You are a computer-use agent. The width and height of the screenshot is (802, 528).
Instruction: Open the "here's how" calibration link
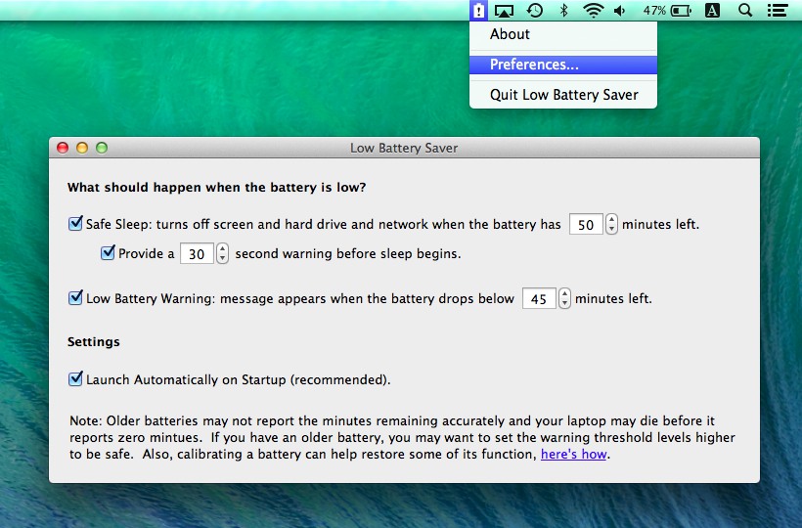point(574,455)
